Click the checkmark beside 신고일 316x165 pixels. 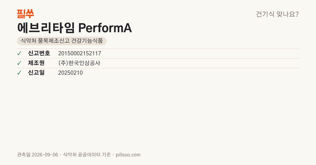pos(19,73)
